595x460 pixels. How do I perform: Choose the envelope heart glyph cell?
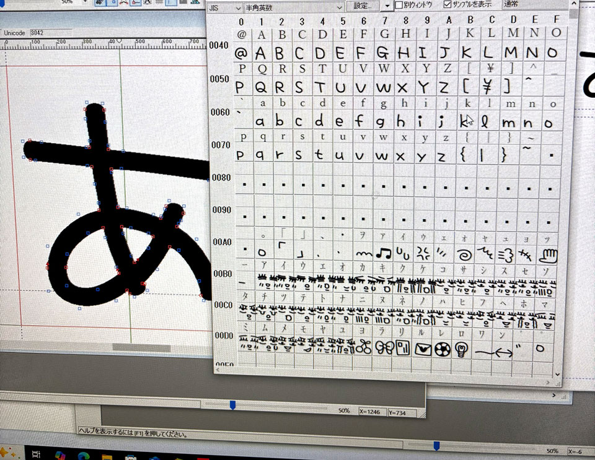pyautogui.click(x=424, y=349)
